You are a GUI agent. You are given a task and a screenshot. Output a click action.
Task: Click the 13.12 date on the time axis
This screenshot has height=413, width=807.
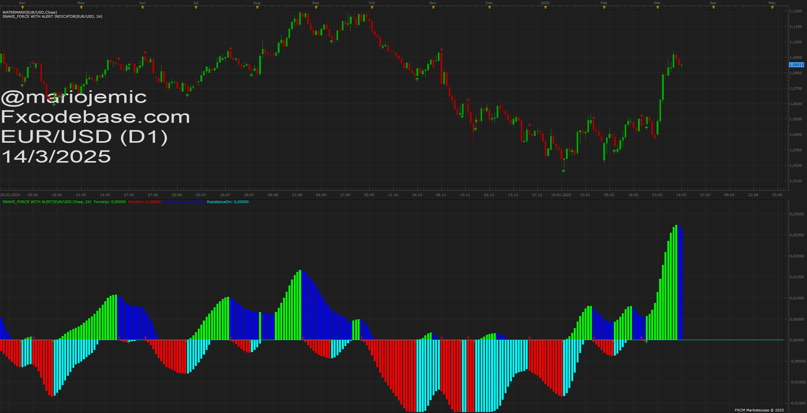[513, 195]
